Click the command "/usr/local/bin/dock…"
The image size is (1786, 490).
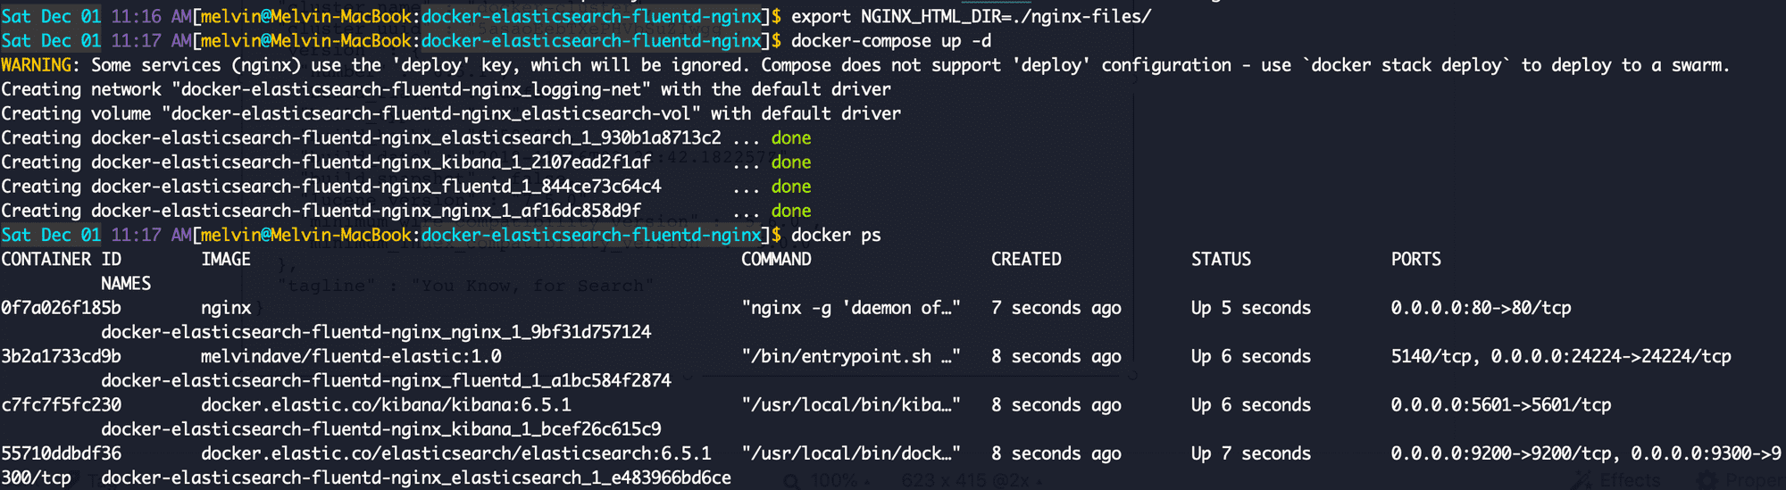point(851,453)
